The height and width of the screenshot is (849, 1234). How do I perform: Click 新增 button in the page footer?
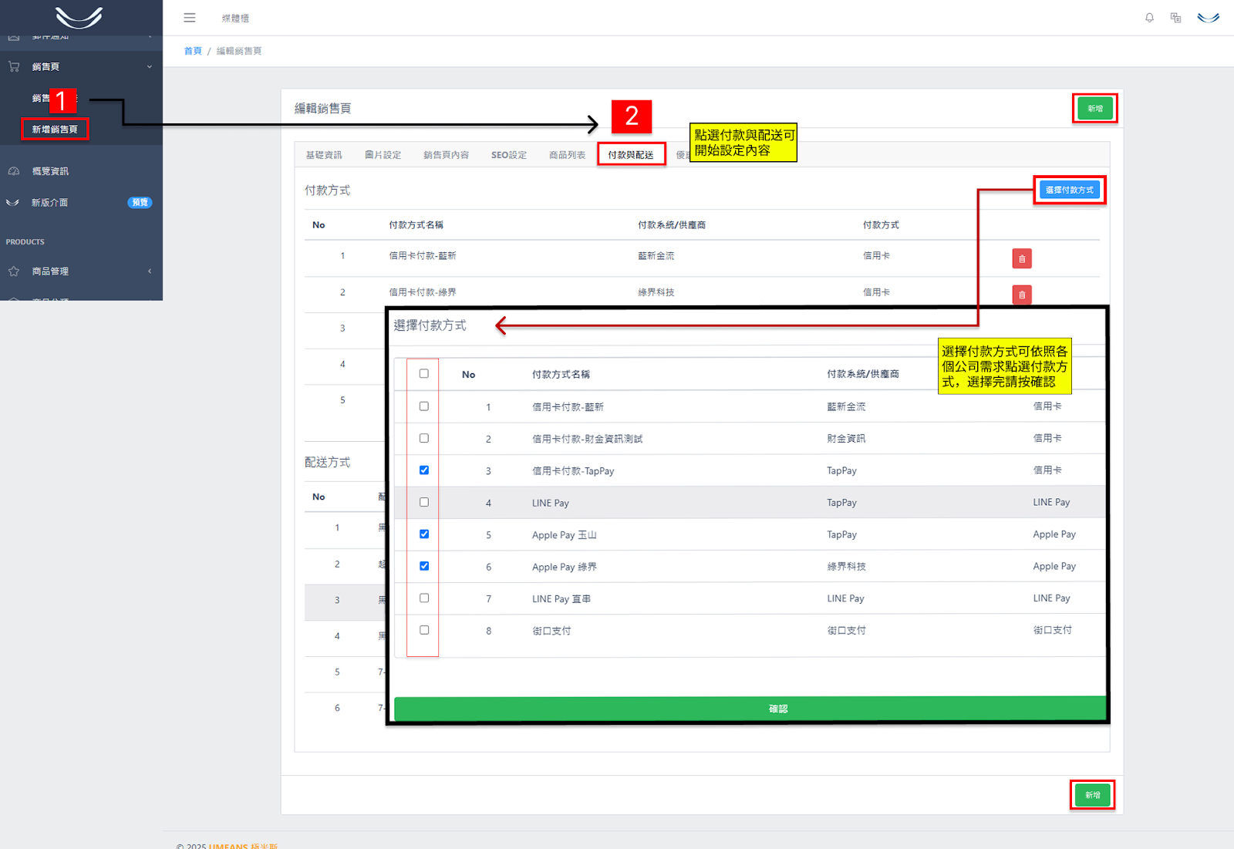point(1093,795)
